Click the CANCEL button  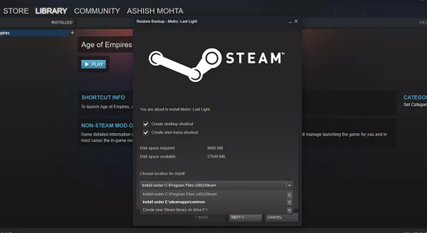coord(282,217)
